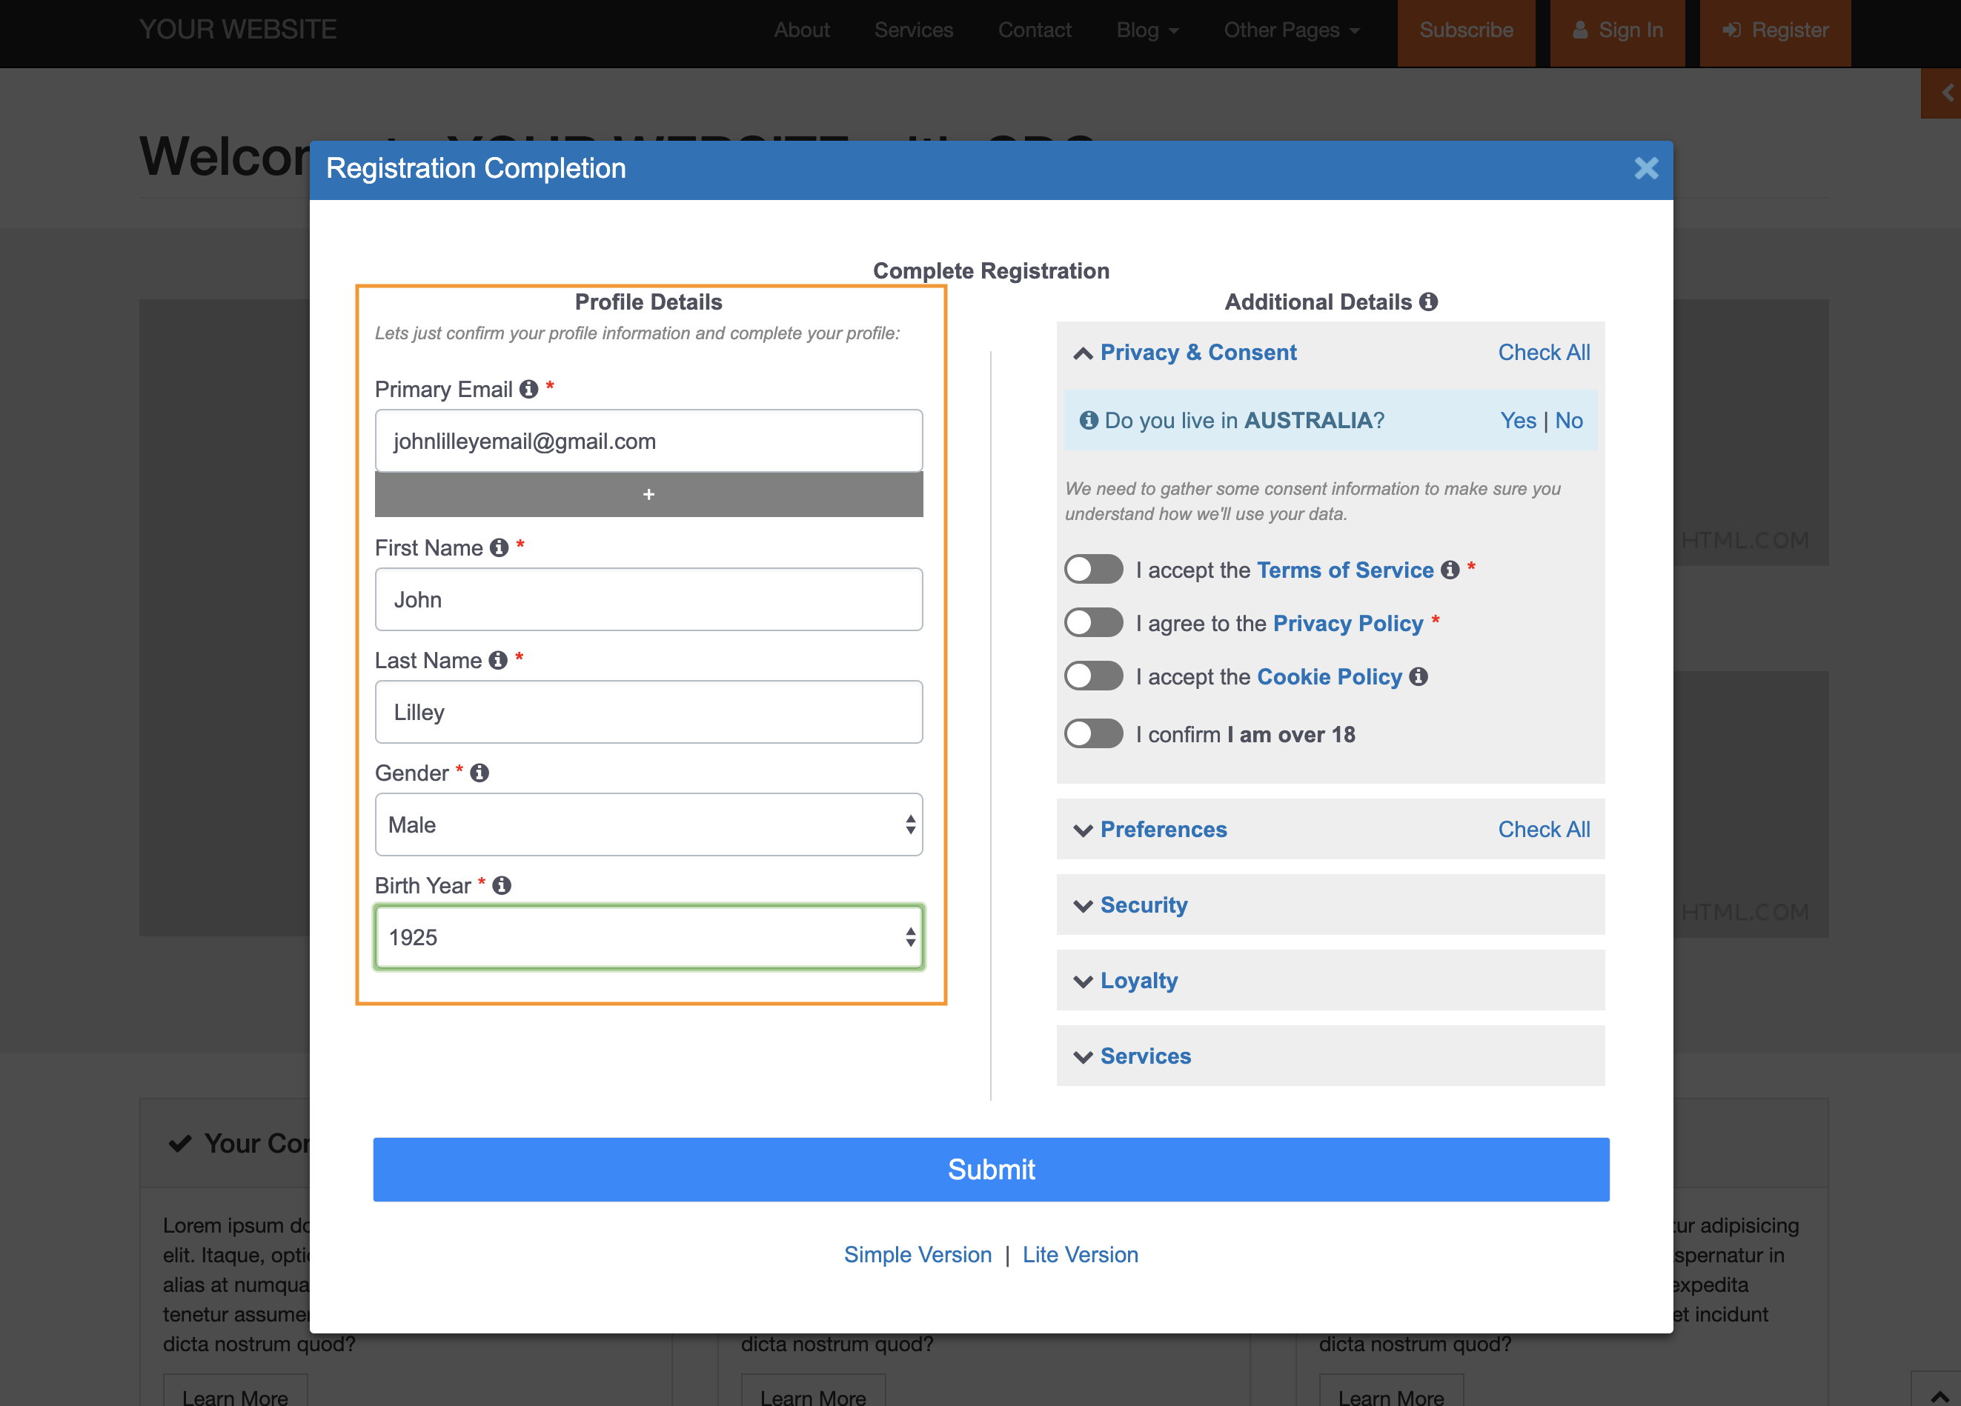The width and height of the screenshot is (1961, 1406).
Task: Expand the Security section
Action: point(1143,904)
